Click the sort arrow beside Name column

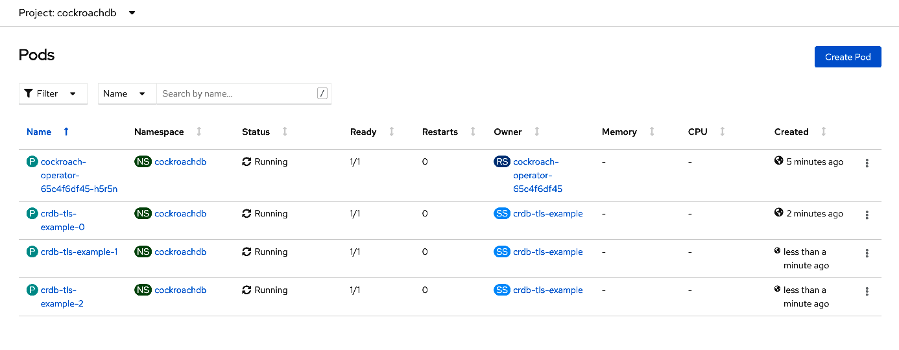66,132
